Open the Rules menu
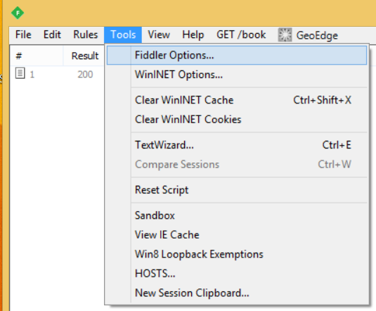The width and height of the screenshot is (376, 311). (x=85, y=34)
